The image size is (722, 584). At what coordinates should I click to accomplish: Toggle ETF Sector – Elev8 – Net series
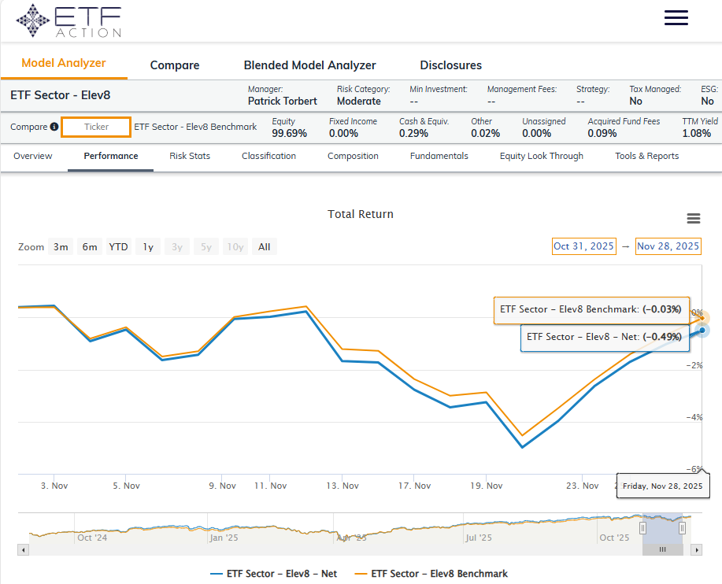pos(273,574)
